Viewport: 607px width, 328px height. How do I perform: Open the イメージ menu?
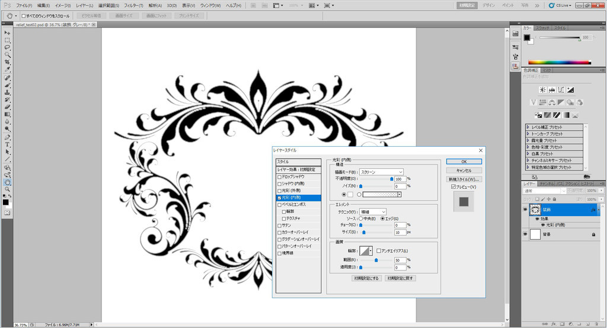(62, 5)
